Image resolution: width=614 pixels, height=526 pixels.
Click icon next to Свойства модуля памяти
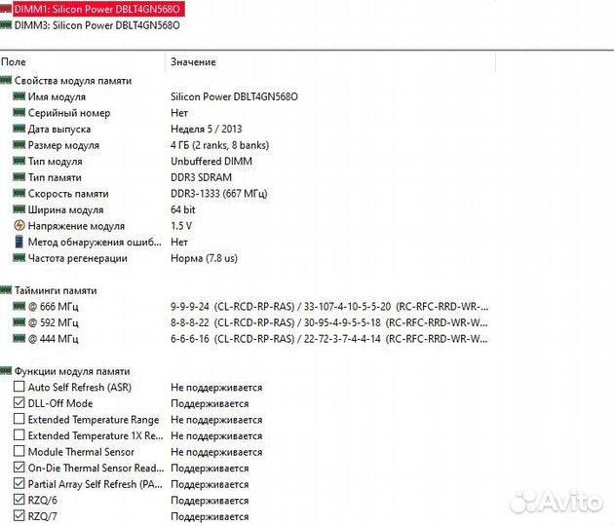[x=6, y=80]
